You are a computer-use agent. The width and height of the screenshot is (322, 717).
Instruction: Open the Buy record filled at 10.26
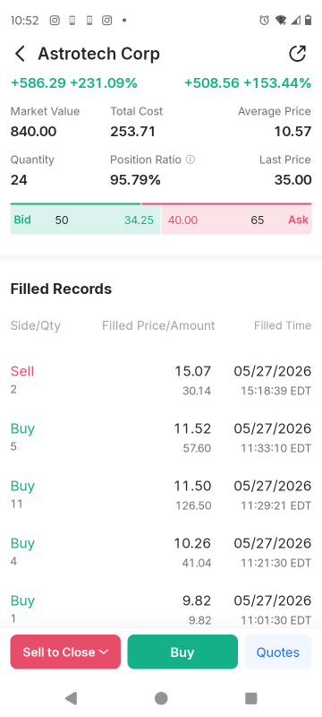click(161, 552)
